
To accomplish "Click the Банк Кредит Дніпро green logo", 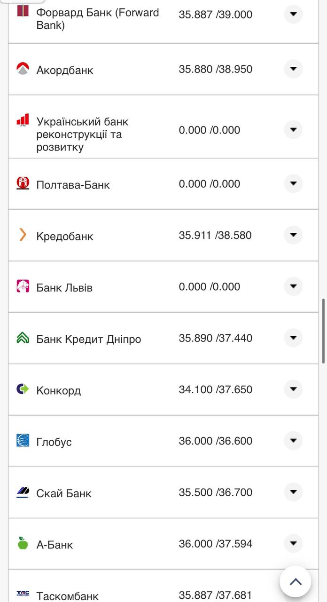I will (22, 338).
